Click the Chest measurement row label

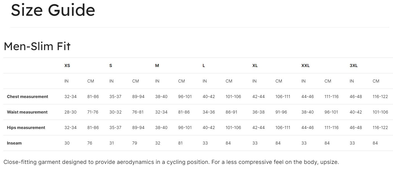coord(27,97)
